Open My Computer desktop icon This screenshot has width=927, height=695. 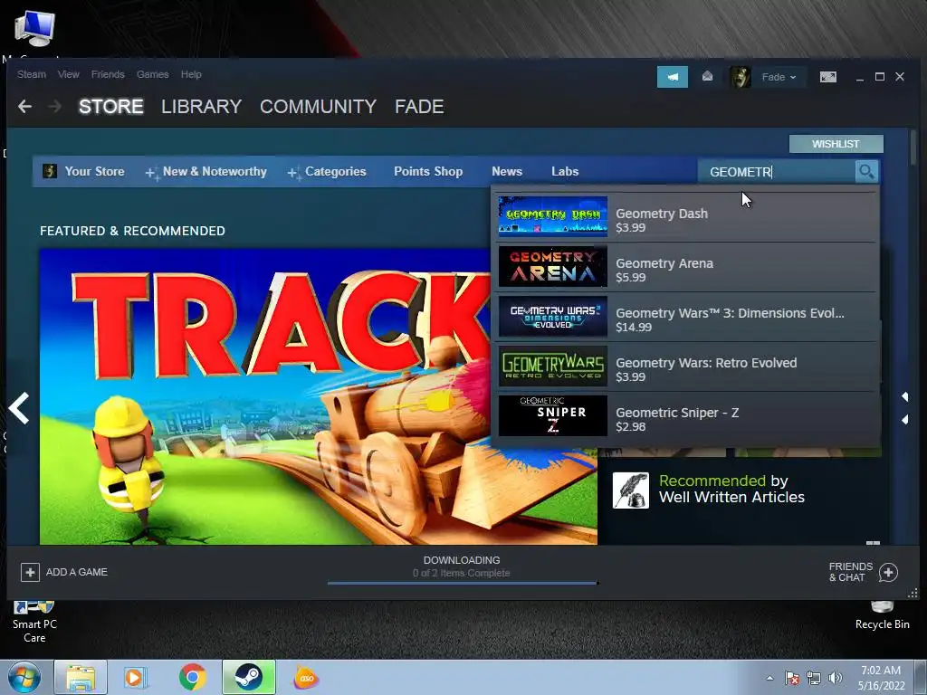(x=33, y=30)
